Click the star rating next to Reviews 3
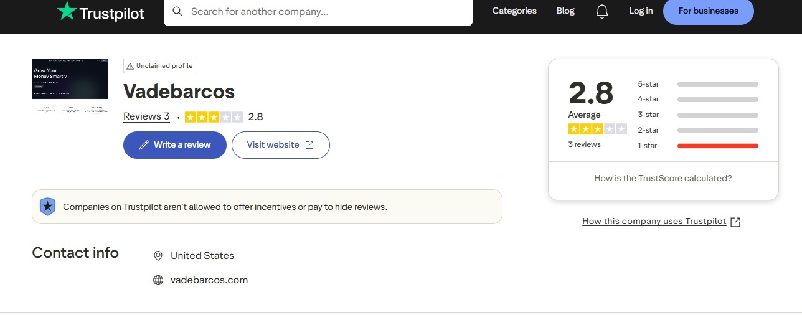 (x=214, y=117)
